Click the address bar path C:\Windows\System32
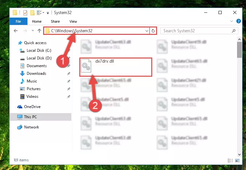The width and height of the screenshot is (246, 170). (x=72, y=31)
